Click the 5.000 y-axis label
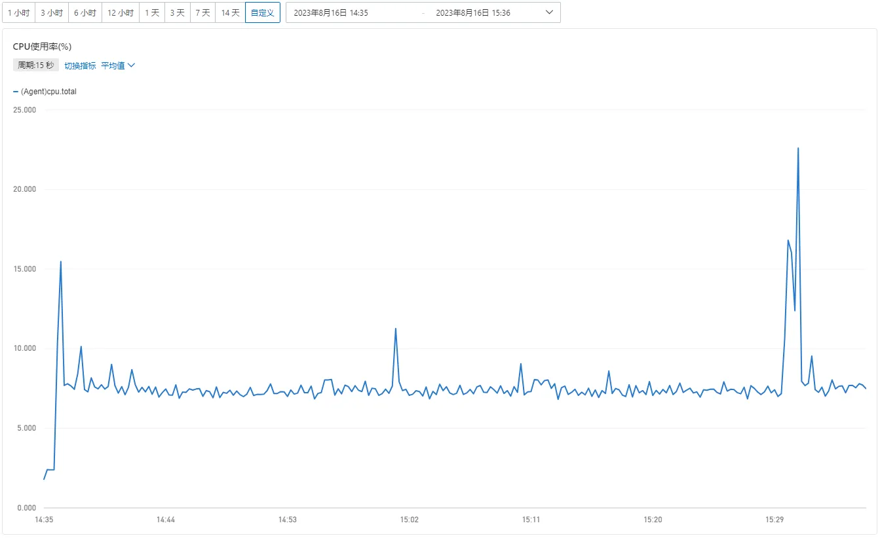 [x=26, y=428]
